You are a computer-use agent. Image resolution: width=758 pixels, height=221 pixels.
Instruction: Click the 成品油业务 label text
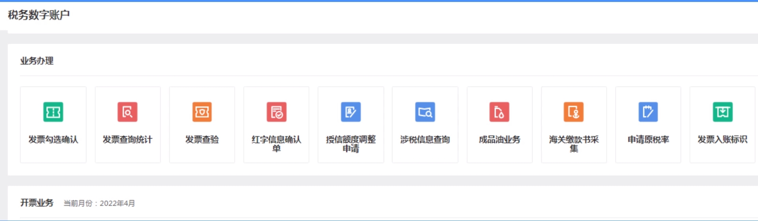coord(499,140)
